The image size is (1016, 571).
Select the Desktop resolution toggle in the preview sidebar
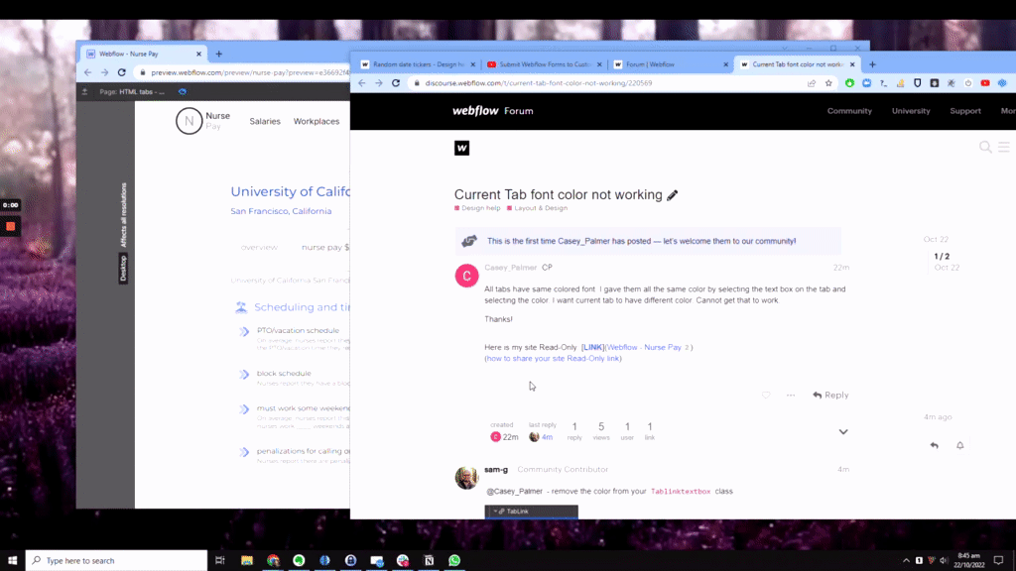pyautogui.click(x=123, y=266)
